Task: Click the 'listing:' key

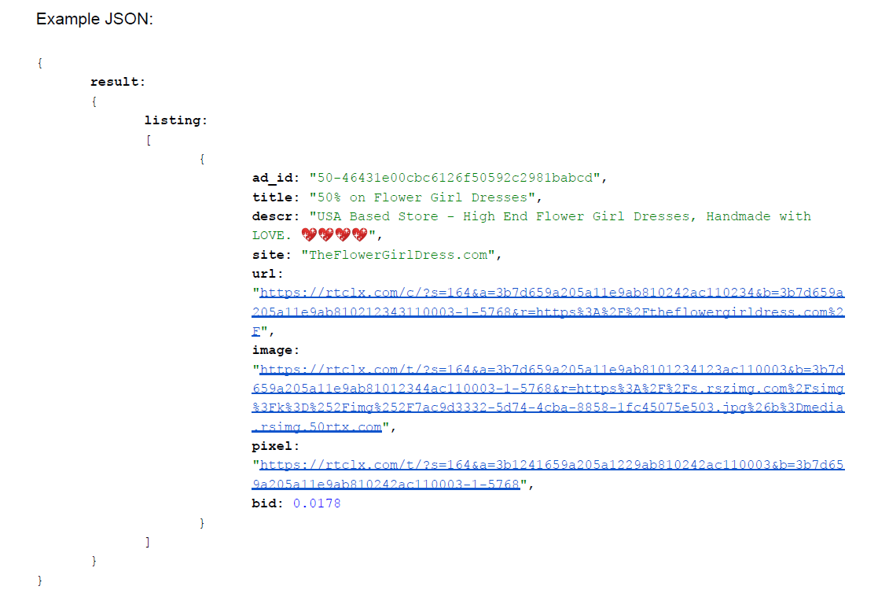Action: (176, 120)
